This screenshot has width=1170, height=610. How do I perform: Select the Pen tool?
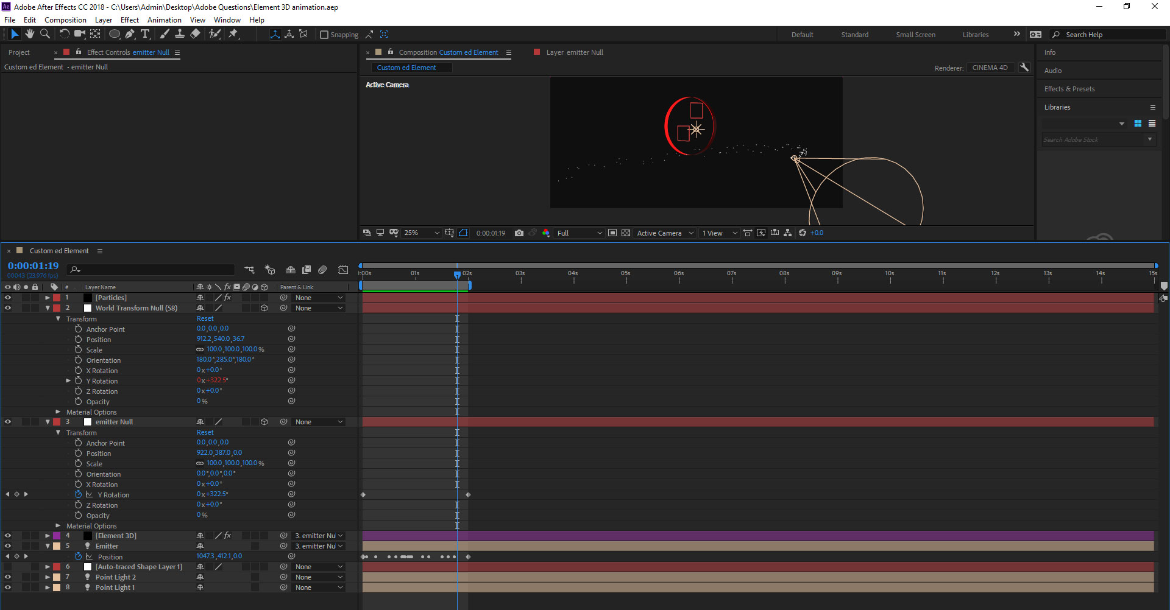coord(130,34)
